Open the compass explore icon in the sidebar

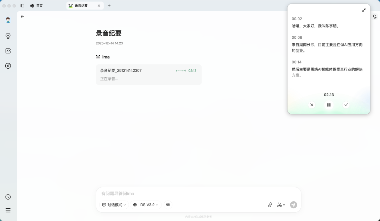[8, 66]
